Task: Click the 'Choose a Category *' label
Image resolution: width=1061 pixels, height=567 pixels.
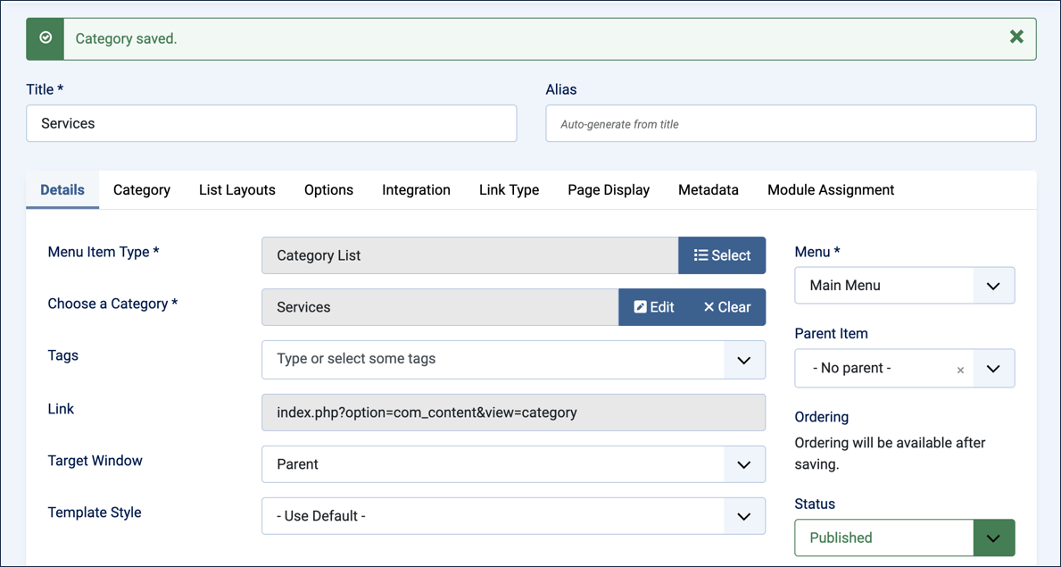Action: (x=113, y=304)
